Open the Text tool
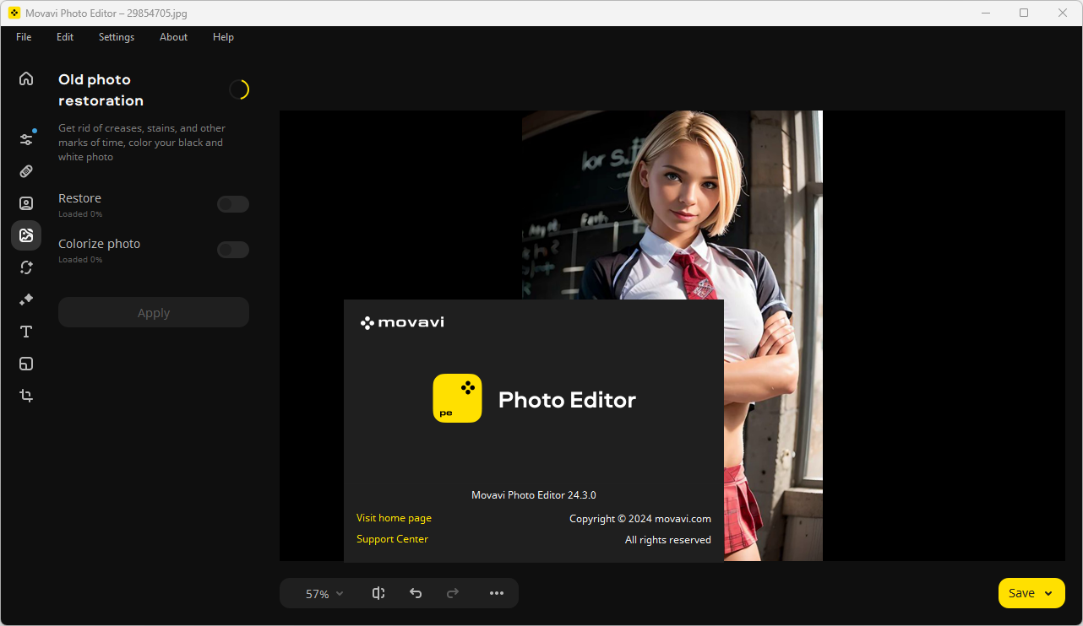This screenshot has height=626, width=1083. click(26, 332)
